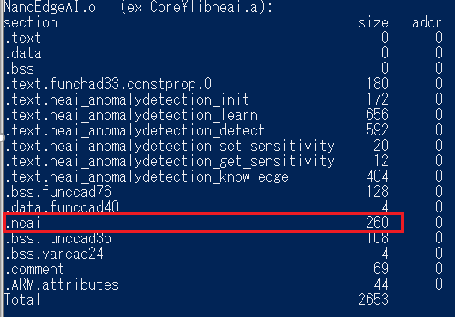
Task: Click neai_anomalydetection_knowledge section text
Action: click(147, 176)
